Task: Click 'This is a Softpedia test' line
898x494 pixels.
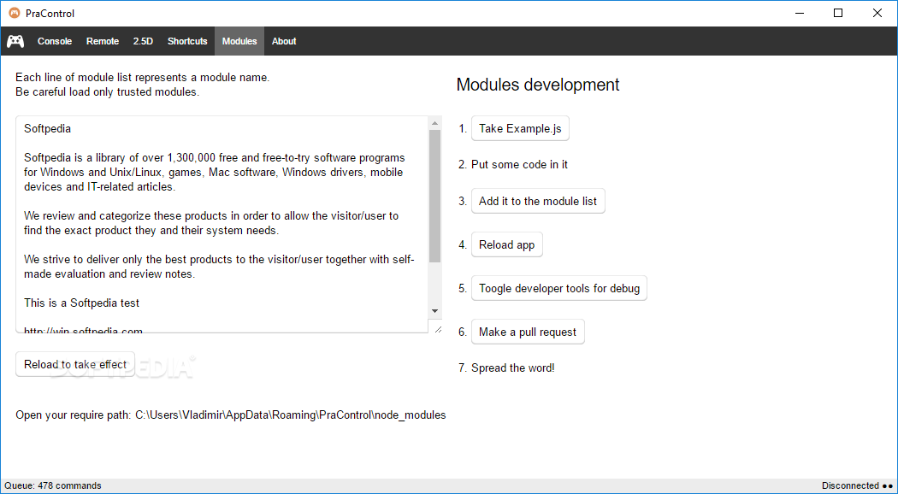Action: click(x=81, y=303)
